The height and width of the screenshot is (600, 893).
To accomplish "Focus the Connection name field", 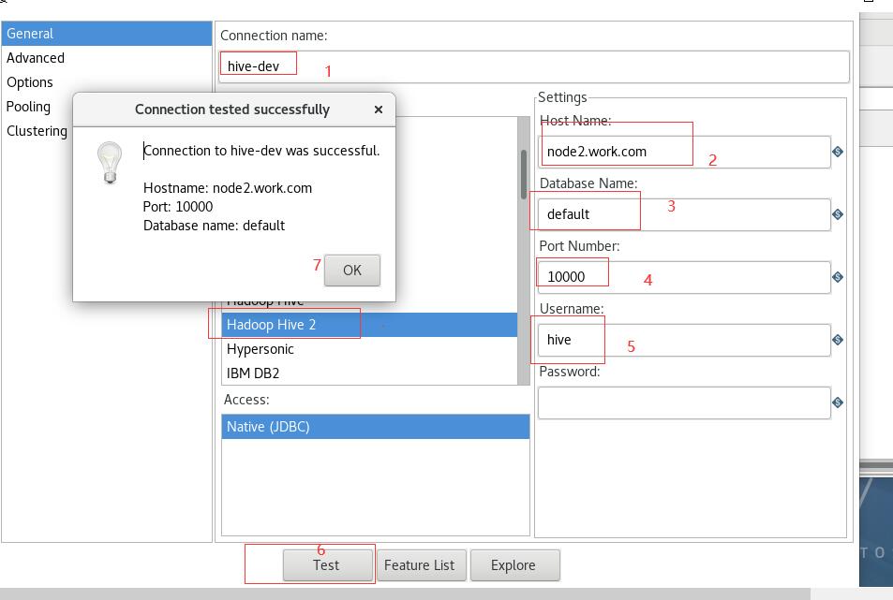I will click(534, 66).
